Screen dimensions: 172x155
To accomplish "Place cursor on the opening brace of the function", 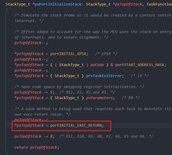I will click(7, 10).
